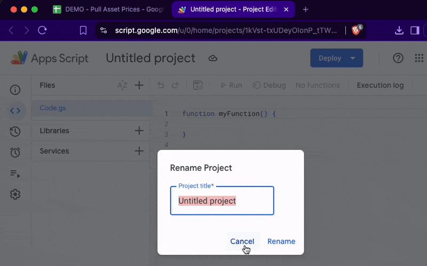Close the Untitled project browser tab
Image resolution: width=427 pixels, height=266 pixels.
point(286,10)
